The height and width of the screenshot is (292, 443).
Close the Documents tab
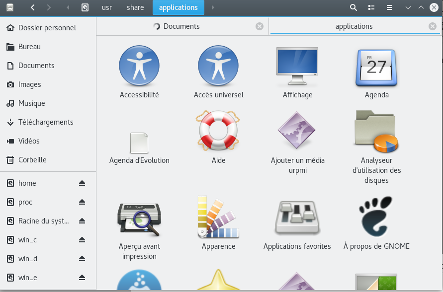[260, 26]
